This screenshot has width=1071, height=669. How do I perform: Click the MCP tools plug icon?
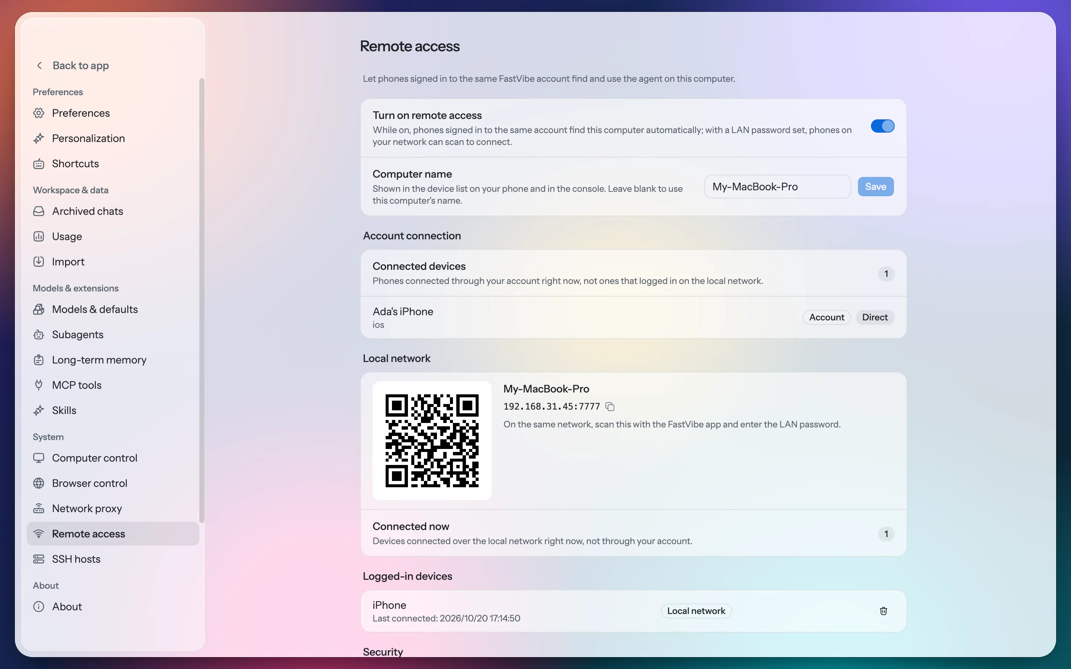click(x=39, y=385)
